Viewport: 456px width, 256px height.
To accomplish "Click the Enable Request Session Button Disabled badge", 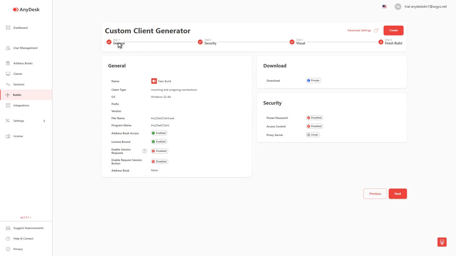I will click(x=159, y=162).
